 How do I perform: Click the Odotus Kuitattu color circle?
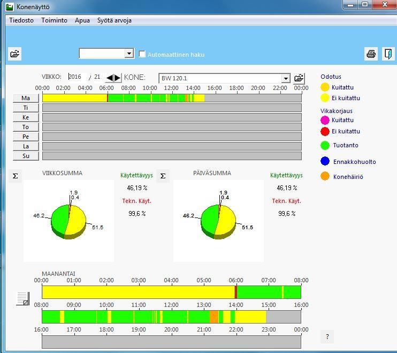[325, 87]
